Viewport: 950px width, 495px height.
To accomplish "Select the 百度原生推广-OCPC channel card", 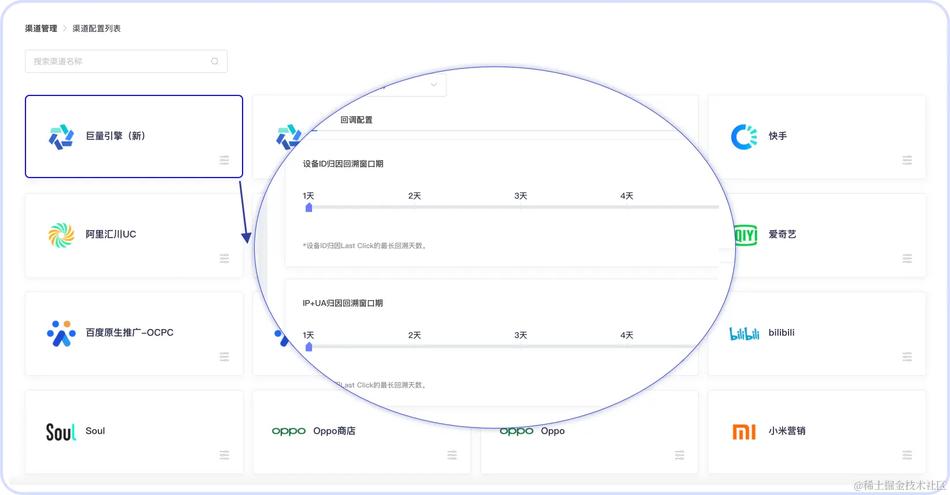I will 134,334.
